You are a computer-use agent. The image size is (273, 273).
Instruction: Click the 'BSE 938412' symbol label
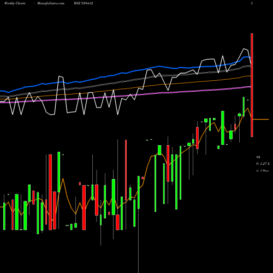click(x=84, y=3)
